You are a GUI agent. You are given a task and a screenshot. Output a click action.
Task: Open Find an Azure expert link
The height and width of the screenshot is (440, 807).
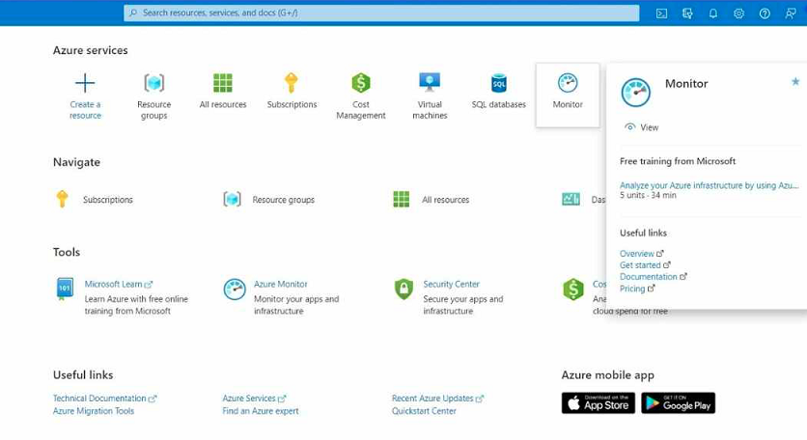click(x=261, y=411)
